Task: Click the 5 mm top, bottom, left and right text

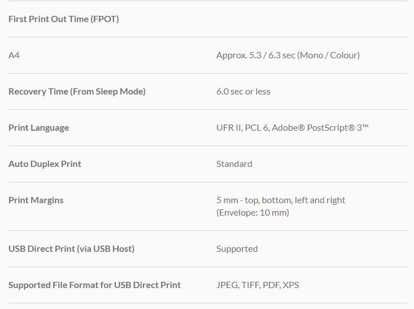Action: [280, 200]
